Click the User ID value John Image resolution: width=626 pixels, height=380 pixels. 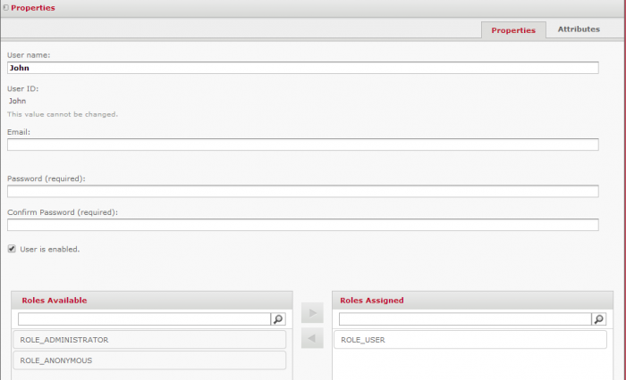pos(18,101)
